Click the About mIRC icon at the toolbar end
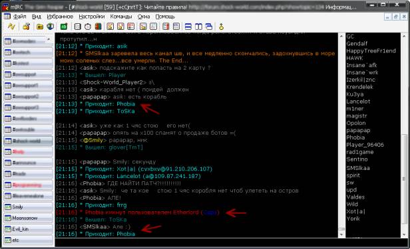Image resolution: width=410 pixels, height=249 pixels. (221, 27)
